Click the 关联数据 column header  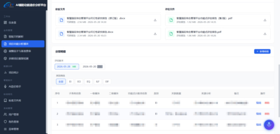(x=176, y=93)
